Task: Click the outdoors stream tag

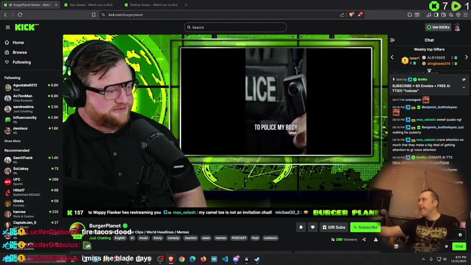Action: pos(270,238)
